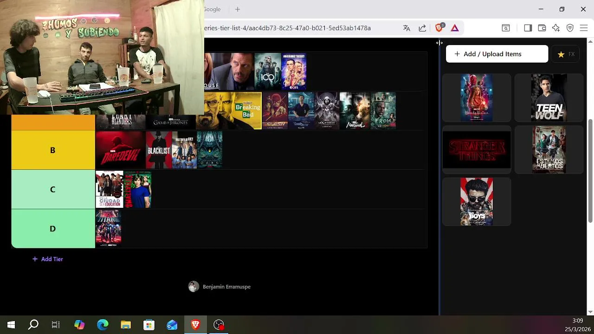Open File Explorer from the taskbar
Screen dimensions: 594x334
[x=126, y=325]
